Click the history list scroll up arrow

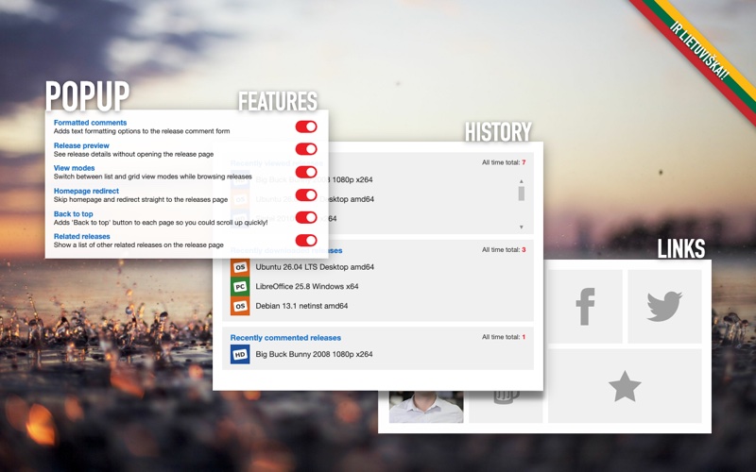coord(522,181)
